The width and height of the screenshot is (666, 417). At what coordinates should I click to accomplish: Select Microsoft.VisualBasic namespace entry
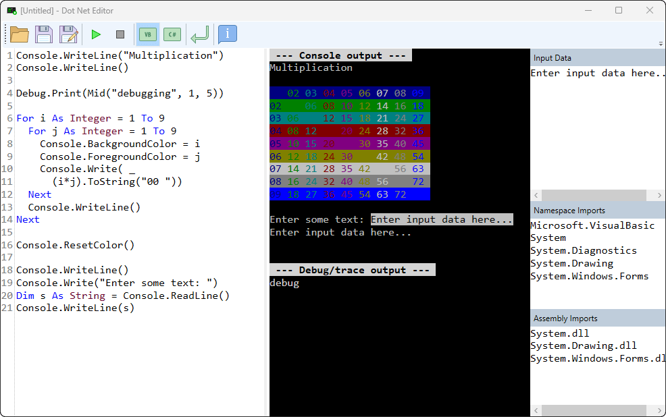tap(592, 225)
